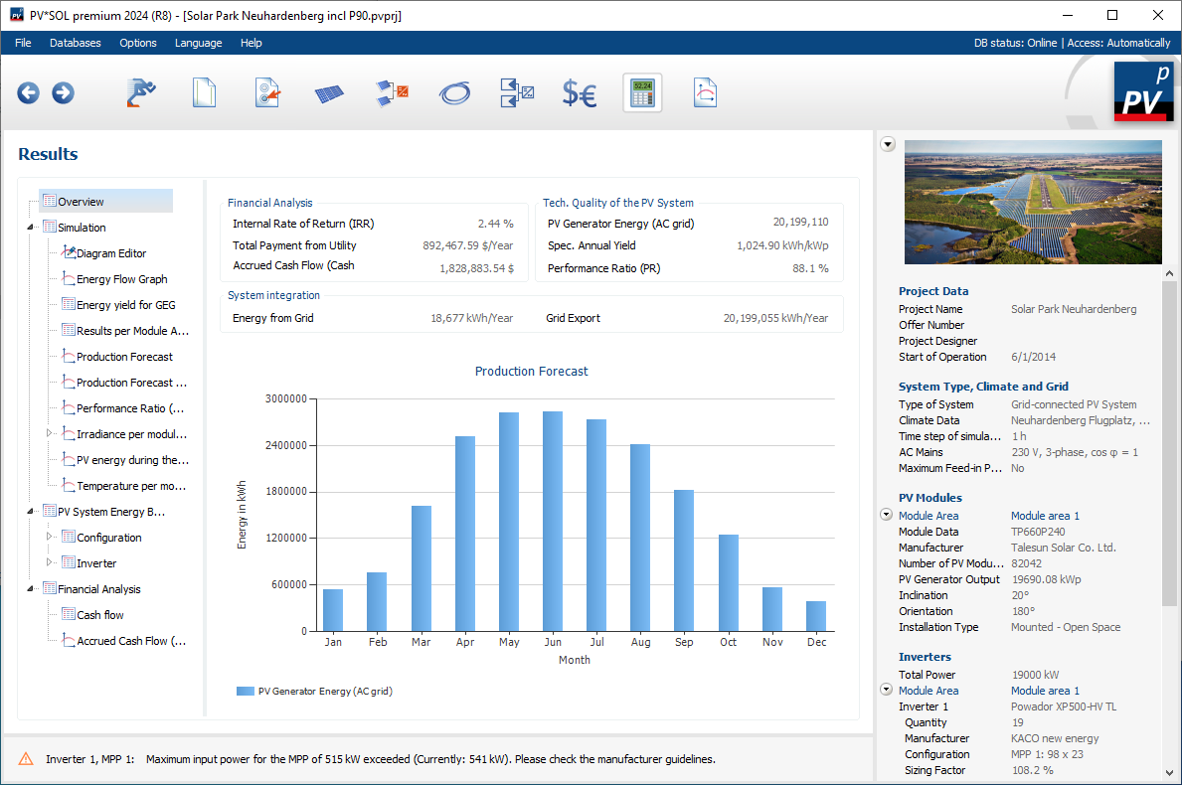Click the PV*SOL logo
Image resolution: width=1182 pixels, height=785 pixels.
point(1143,91)
